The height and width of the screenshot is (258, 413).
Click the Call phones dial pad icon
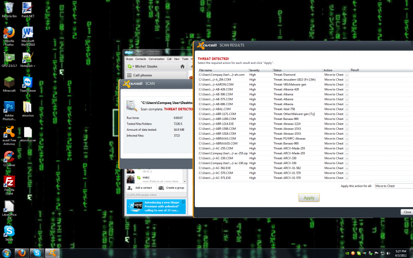coord(129,75)
